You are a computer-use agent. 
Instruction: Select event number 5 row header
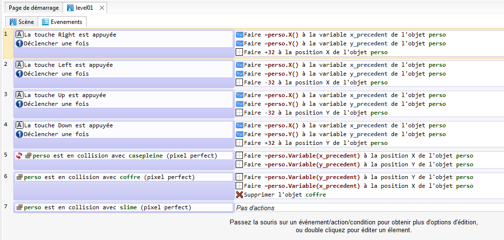(6, 155)
